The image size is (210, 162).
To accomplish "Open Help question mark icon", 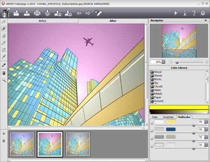I will [194, 13].
